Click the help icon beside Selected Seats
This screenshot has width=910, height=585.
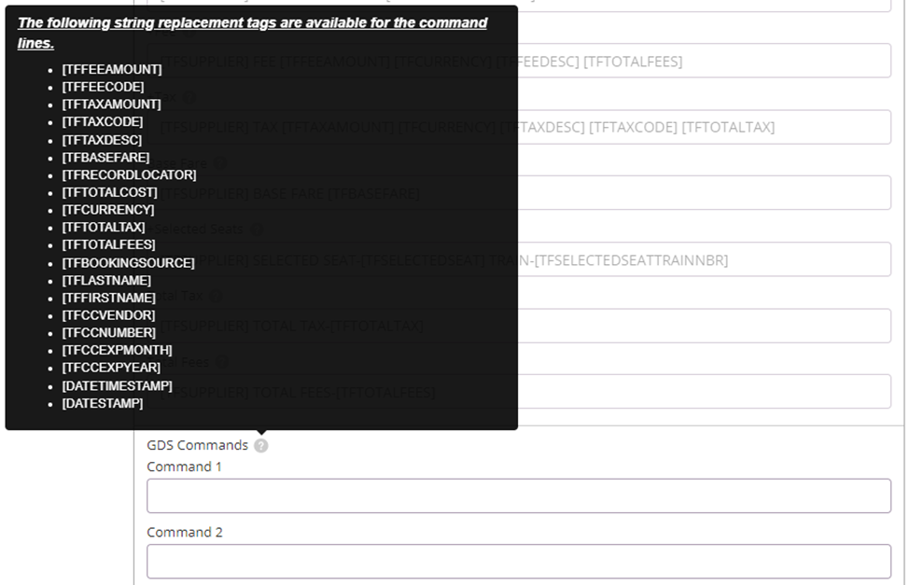[256, 230]
